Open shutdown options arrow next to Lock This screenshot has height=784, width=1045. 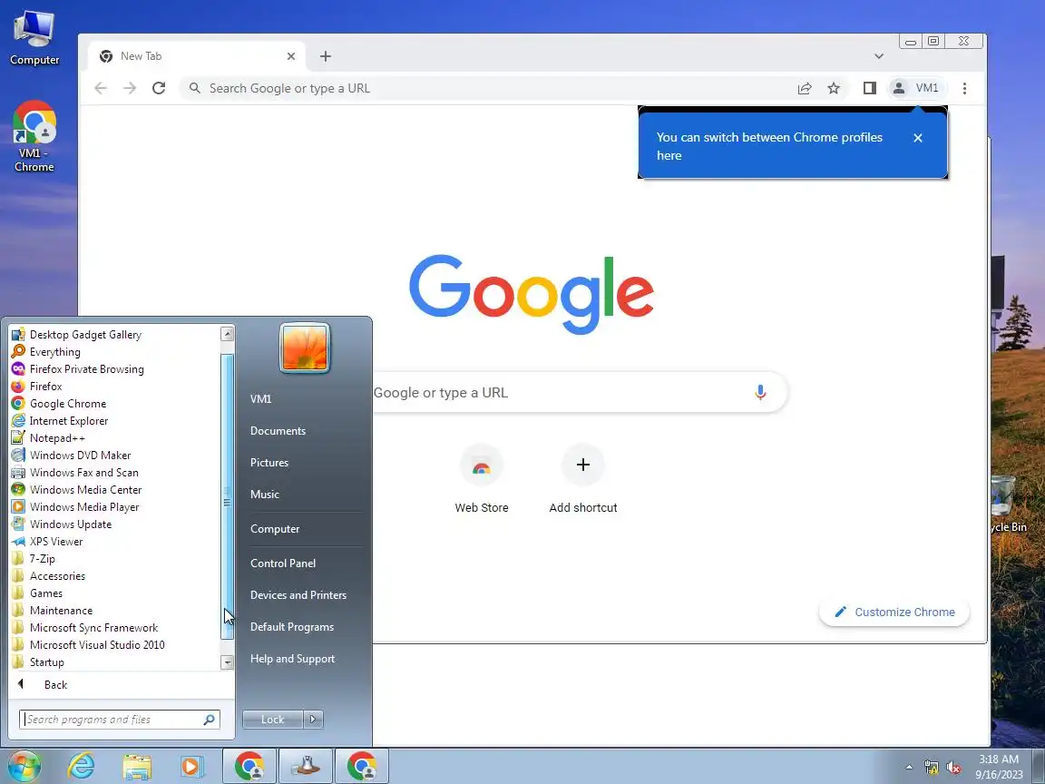tap(313, 720)
